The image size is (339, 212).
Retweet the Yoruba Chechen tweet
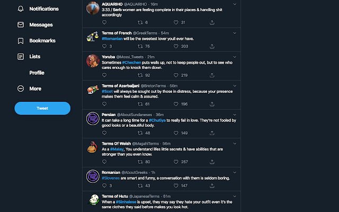point(140,75)
